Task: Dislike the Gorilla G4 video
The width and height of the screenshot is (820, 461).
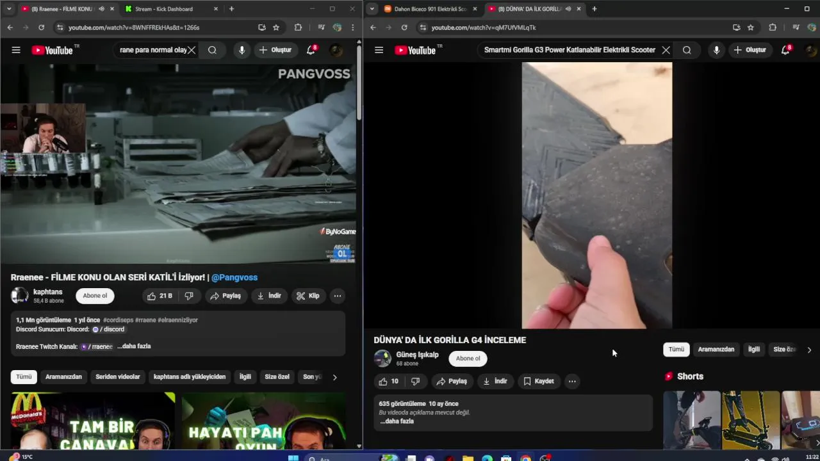Action: click(x=415, y=381)
